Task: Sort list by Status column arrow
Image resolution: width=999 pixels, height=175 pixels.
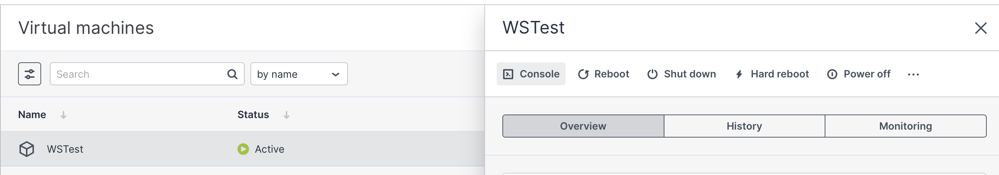Action: (x=287, y=115)
